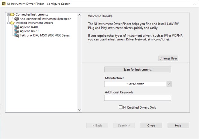
Task: Click the Change User button
Action: (169, 58)
